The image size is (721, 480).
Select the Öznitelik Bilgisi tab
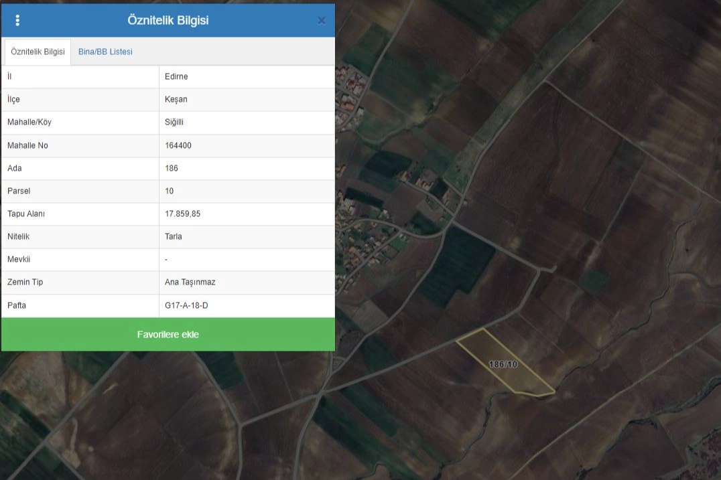38,52
